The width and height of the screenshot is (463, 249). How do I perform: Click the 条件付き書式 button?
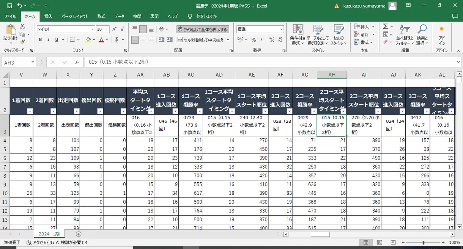coord(298,35)
